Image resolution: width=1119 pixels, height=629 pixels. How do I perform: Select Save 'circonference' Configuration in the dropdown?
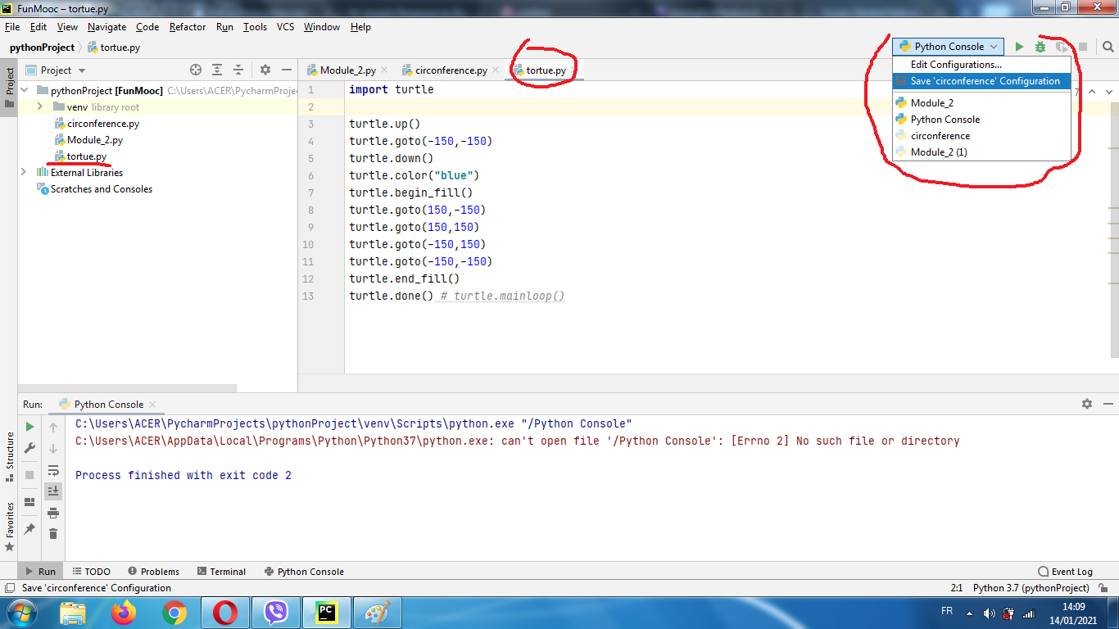(x=981, y=81)
